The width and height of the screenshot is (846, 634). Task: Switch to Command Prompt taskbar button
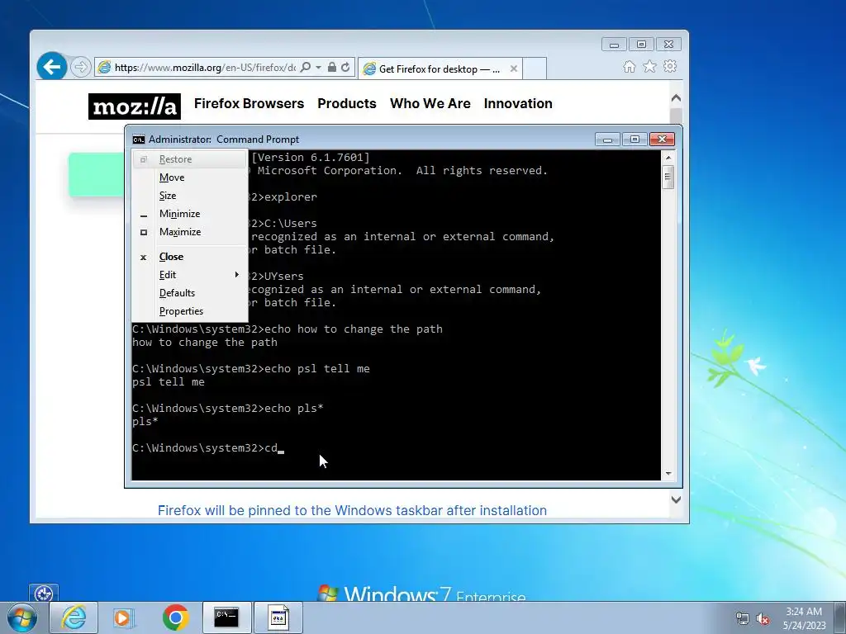click(x=226, y=617)
